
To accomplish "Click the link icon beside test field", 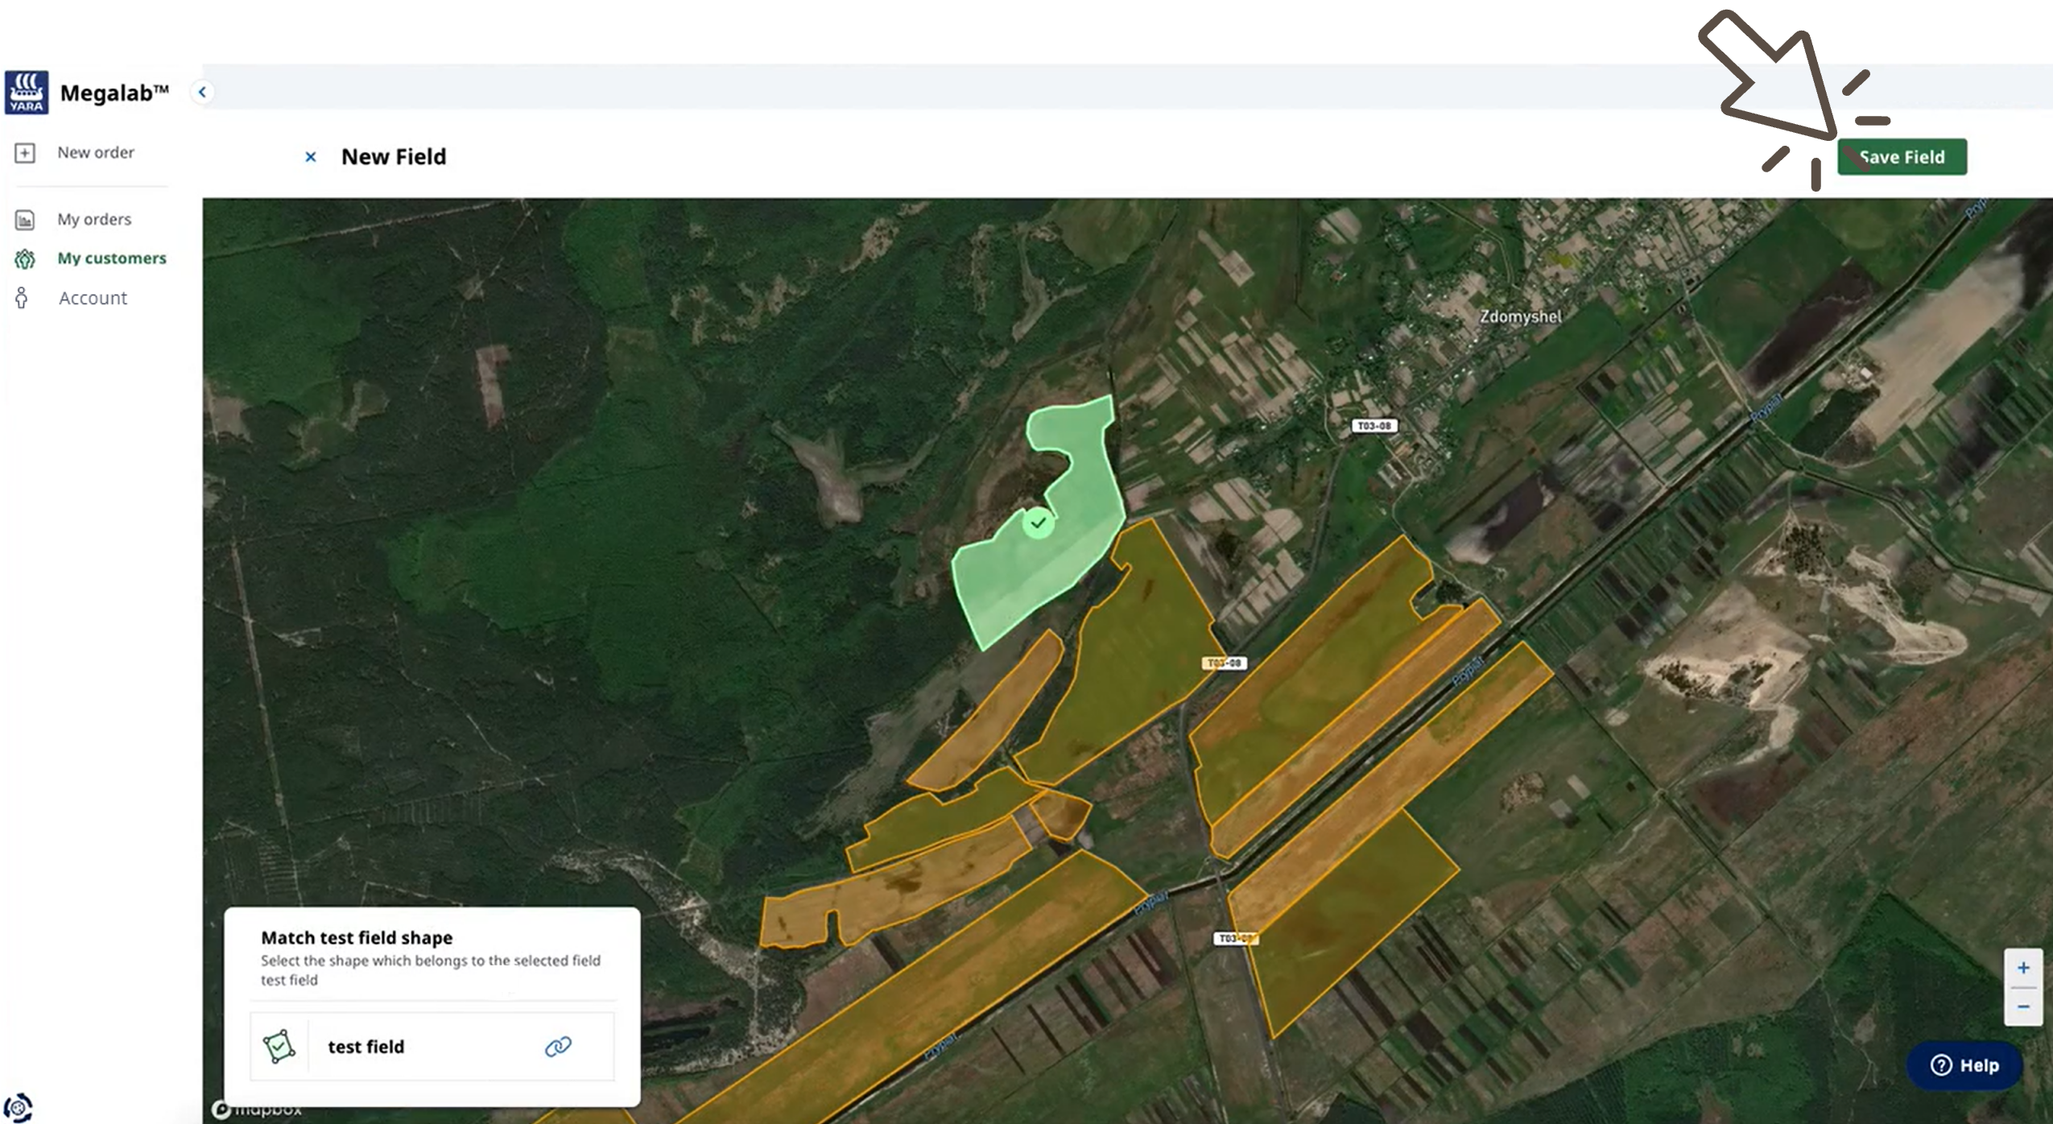I will coord(558,1046).
